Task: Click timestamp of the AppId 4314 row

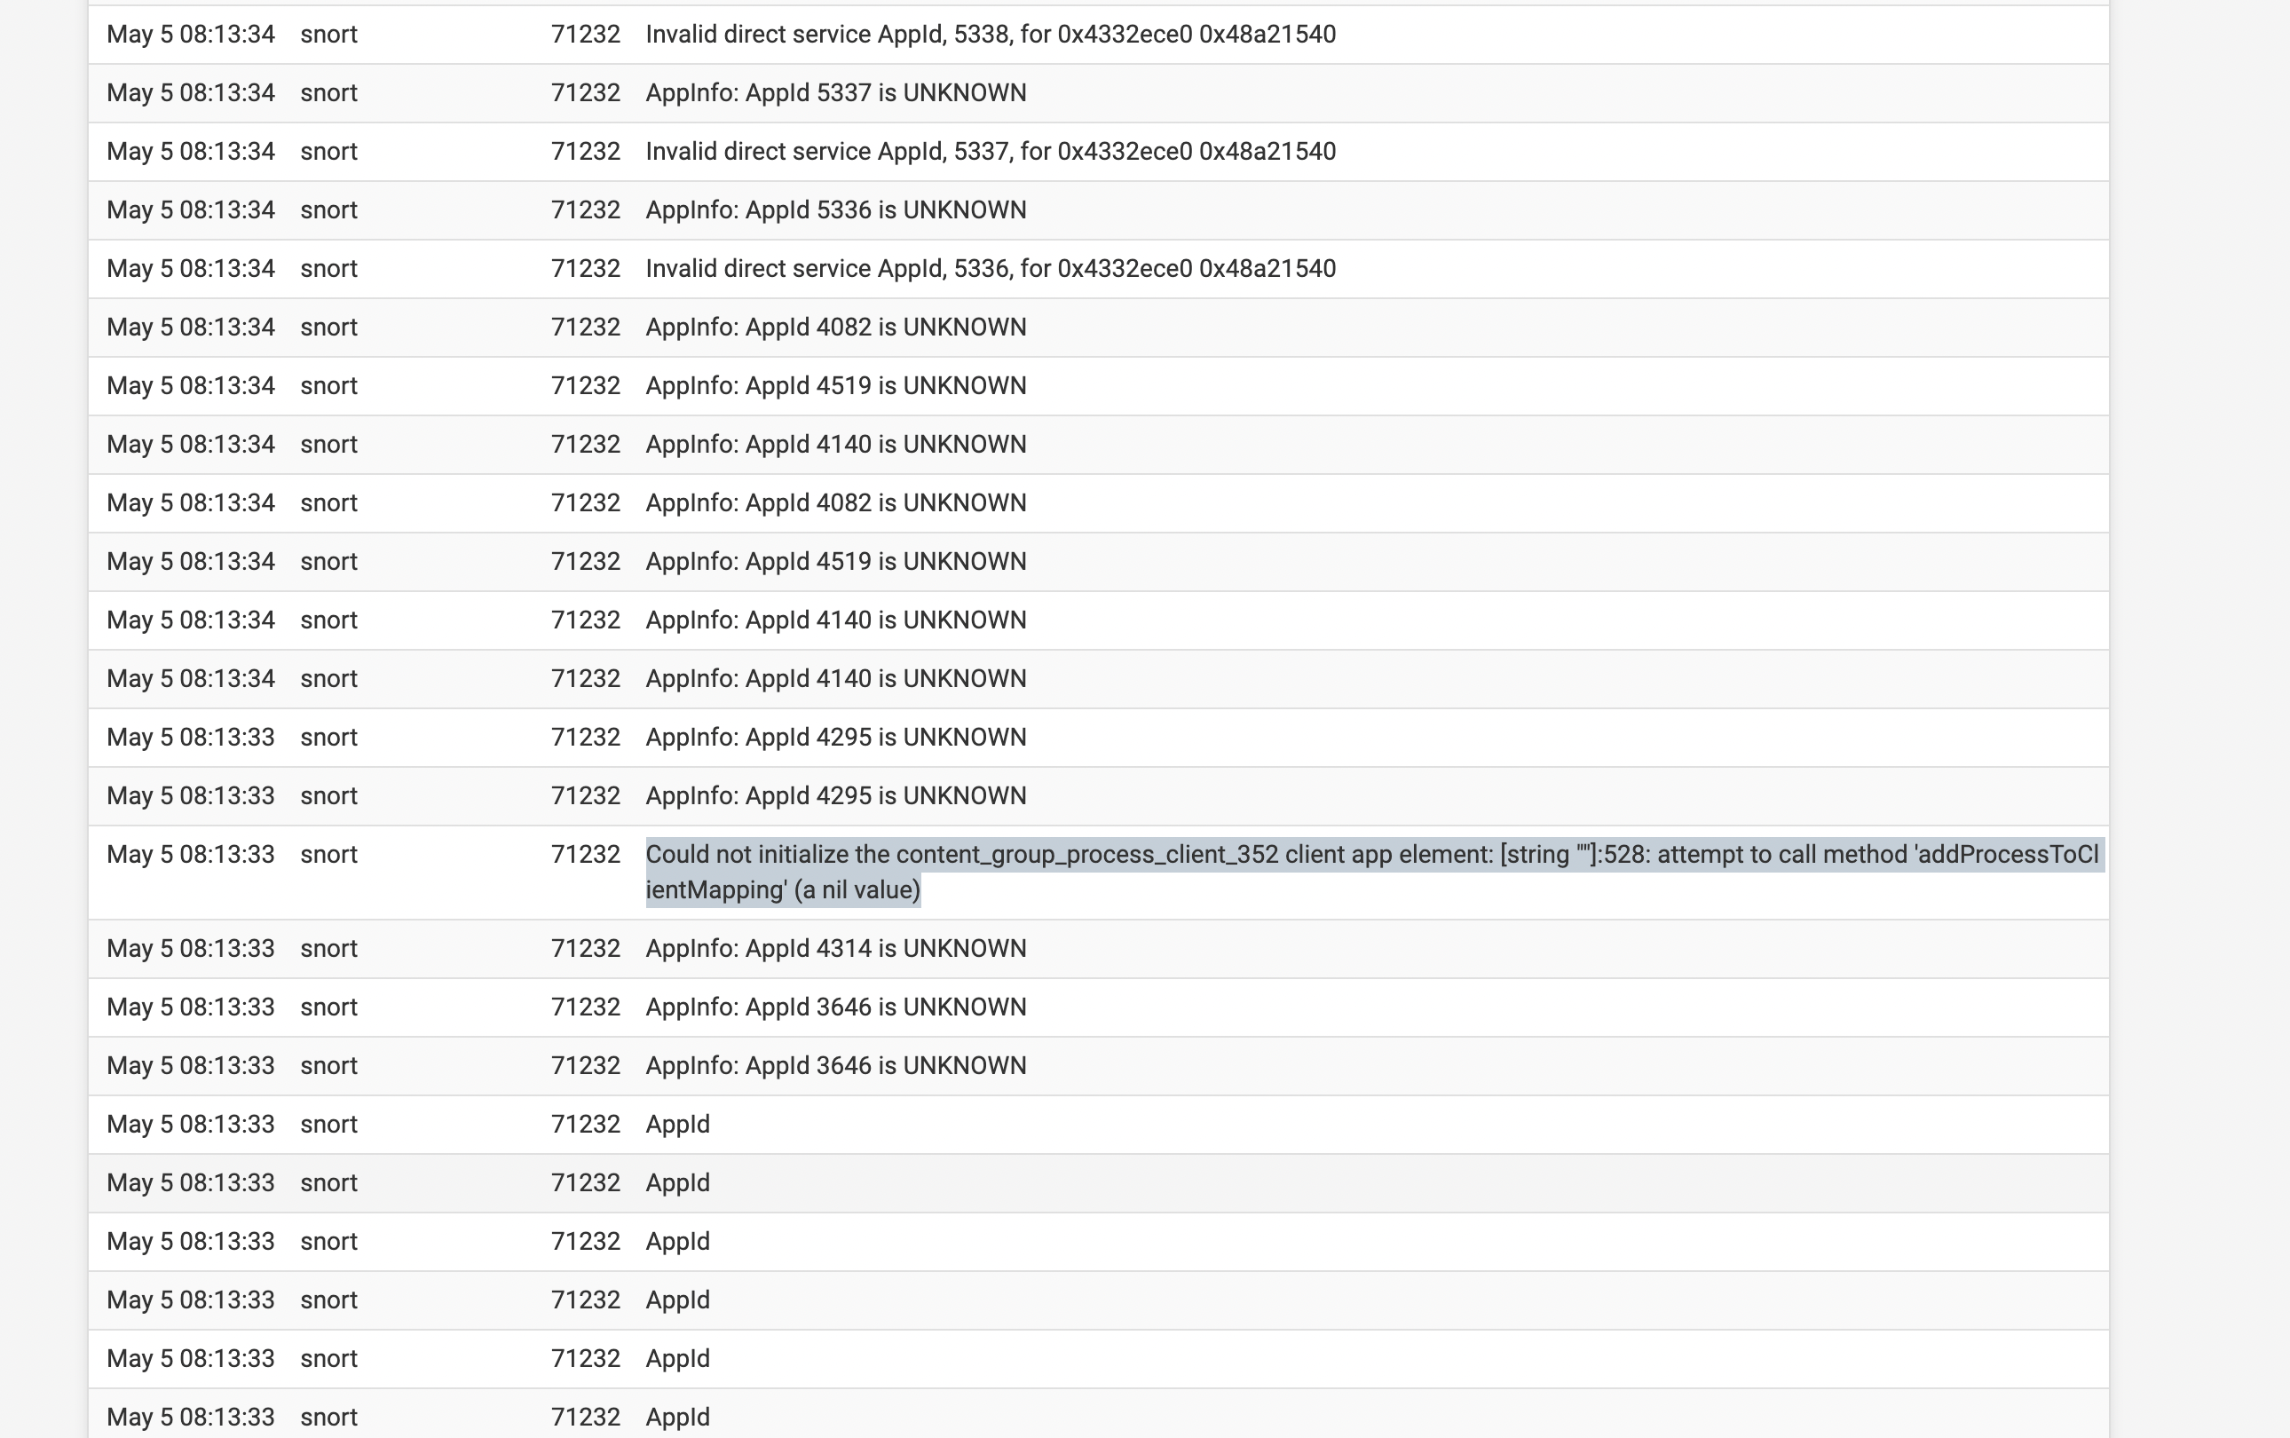Action: (x=190, y=948)
